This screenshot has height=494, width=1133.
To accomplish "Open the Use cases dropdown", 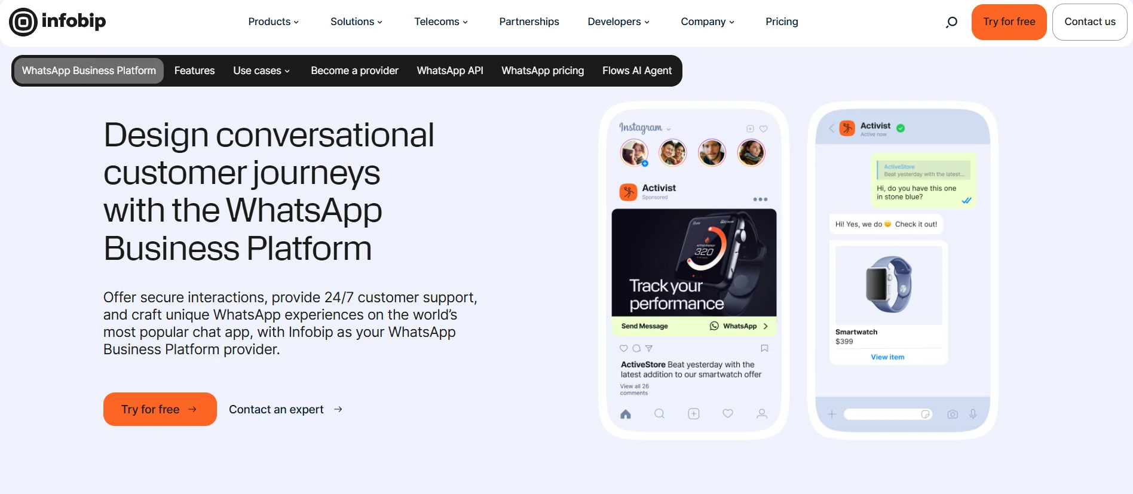I will (x=261, y=70).
